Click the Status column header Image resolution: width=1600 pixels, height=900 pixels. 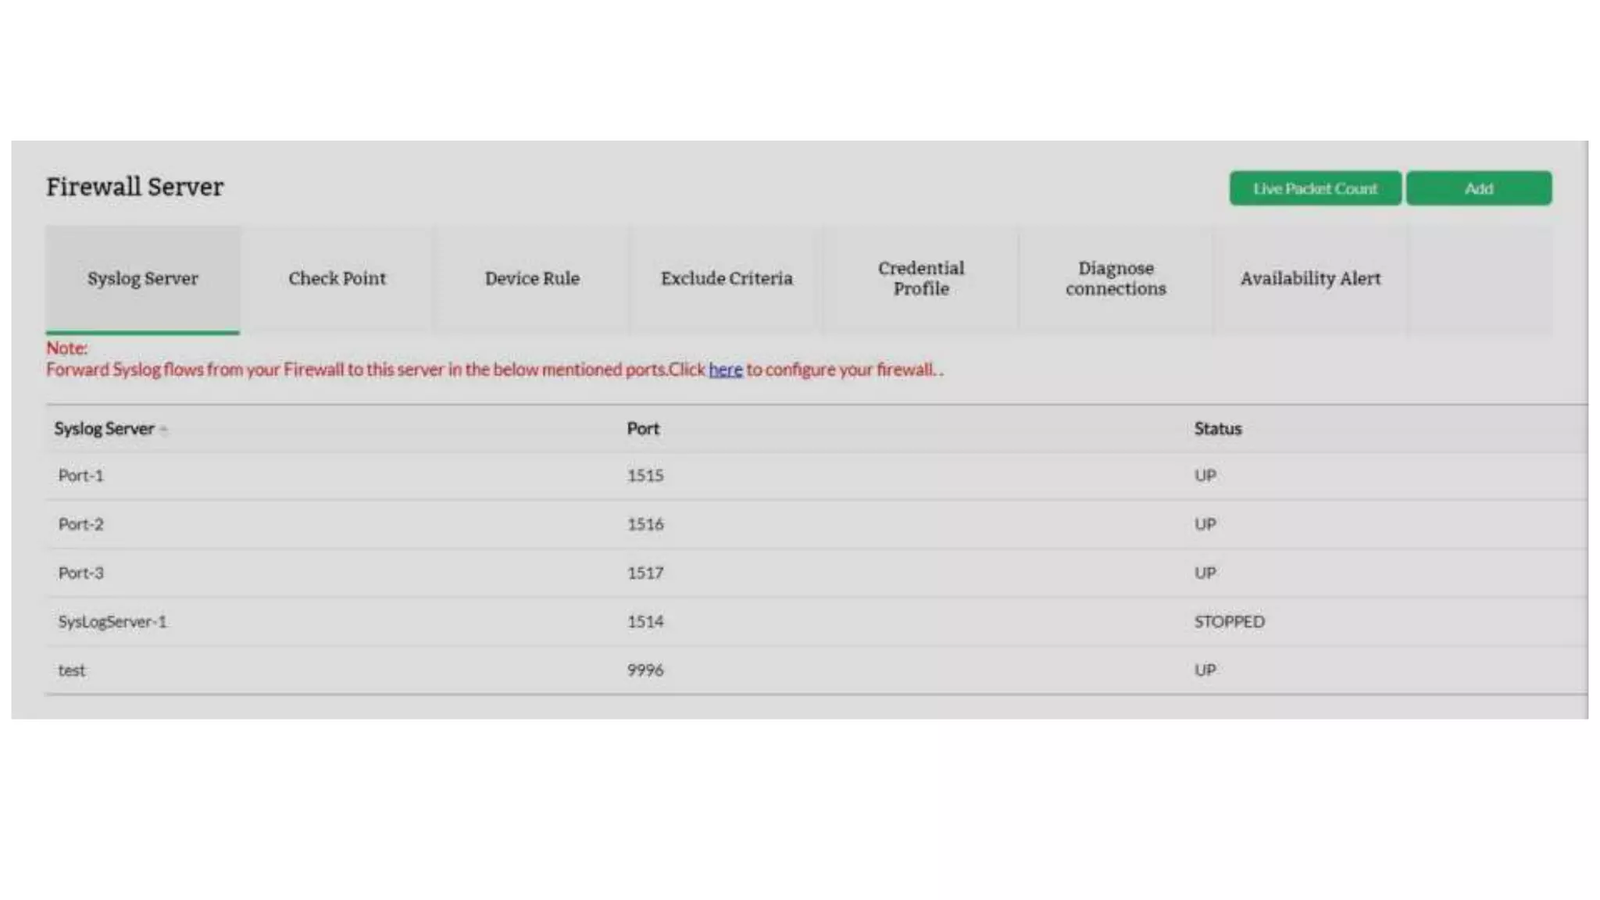1217,429
